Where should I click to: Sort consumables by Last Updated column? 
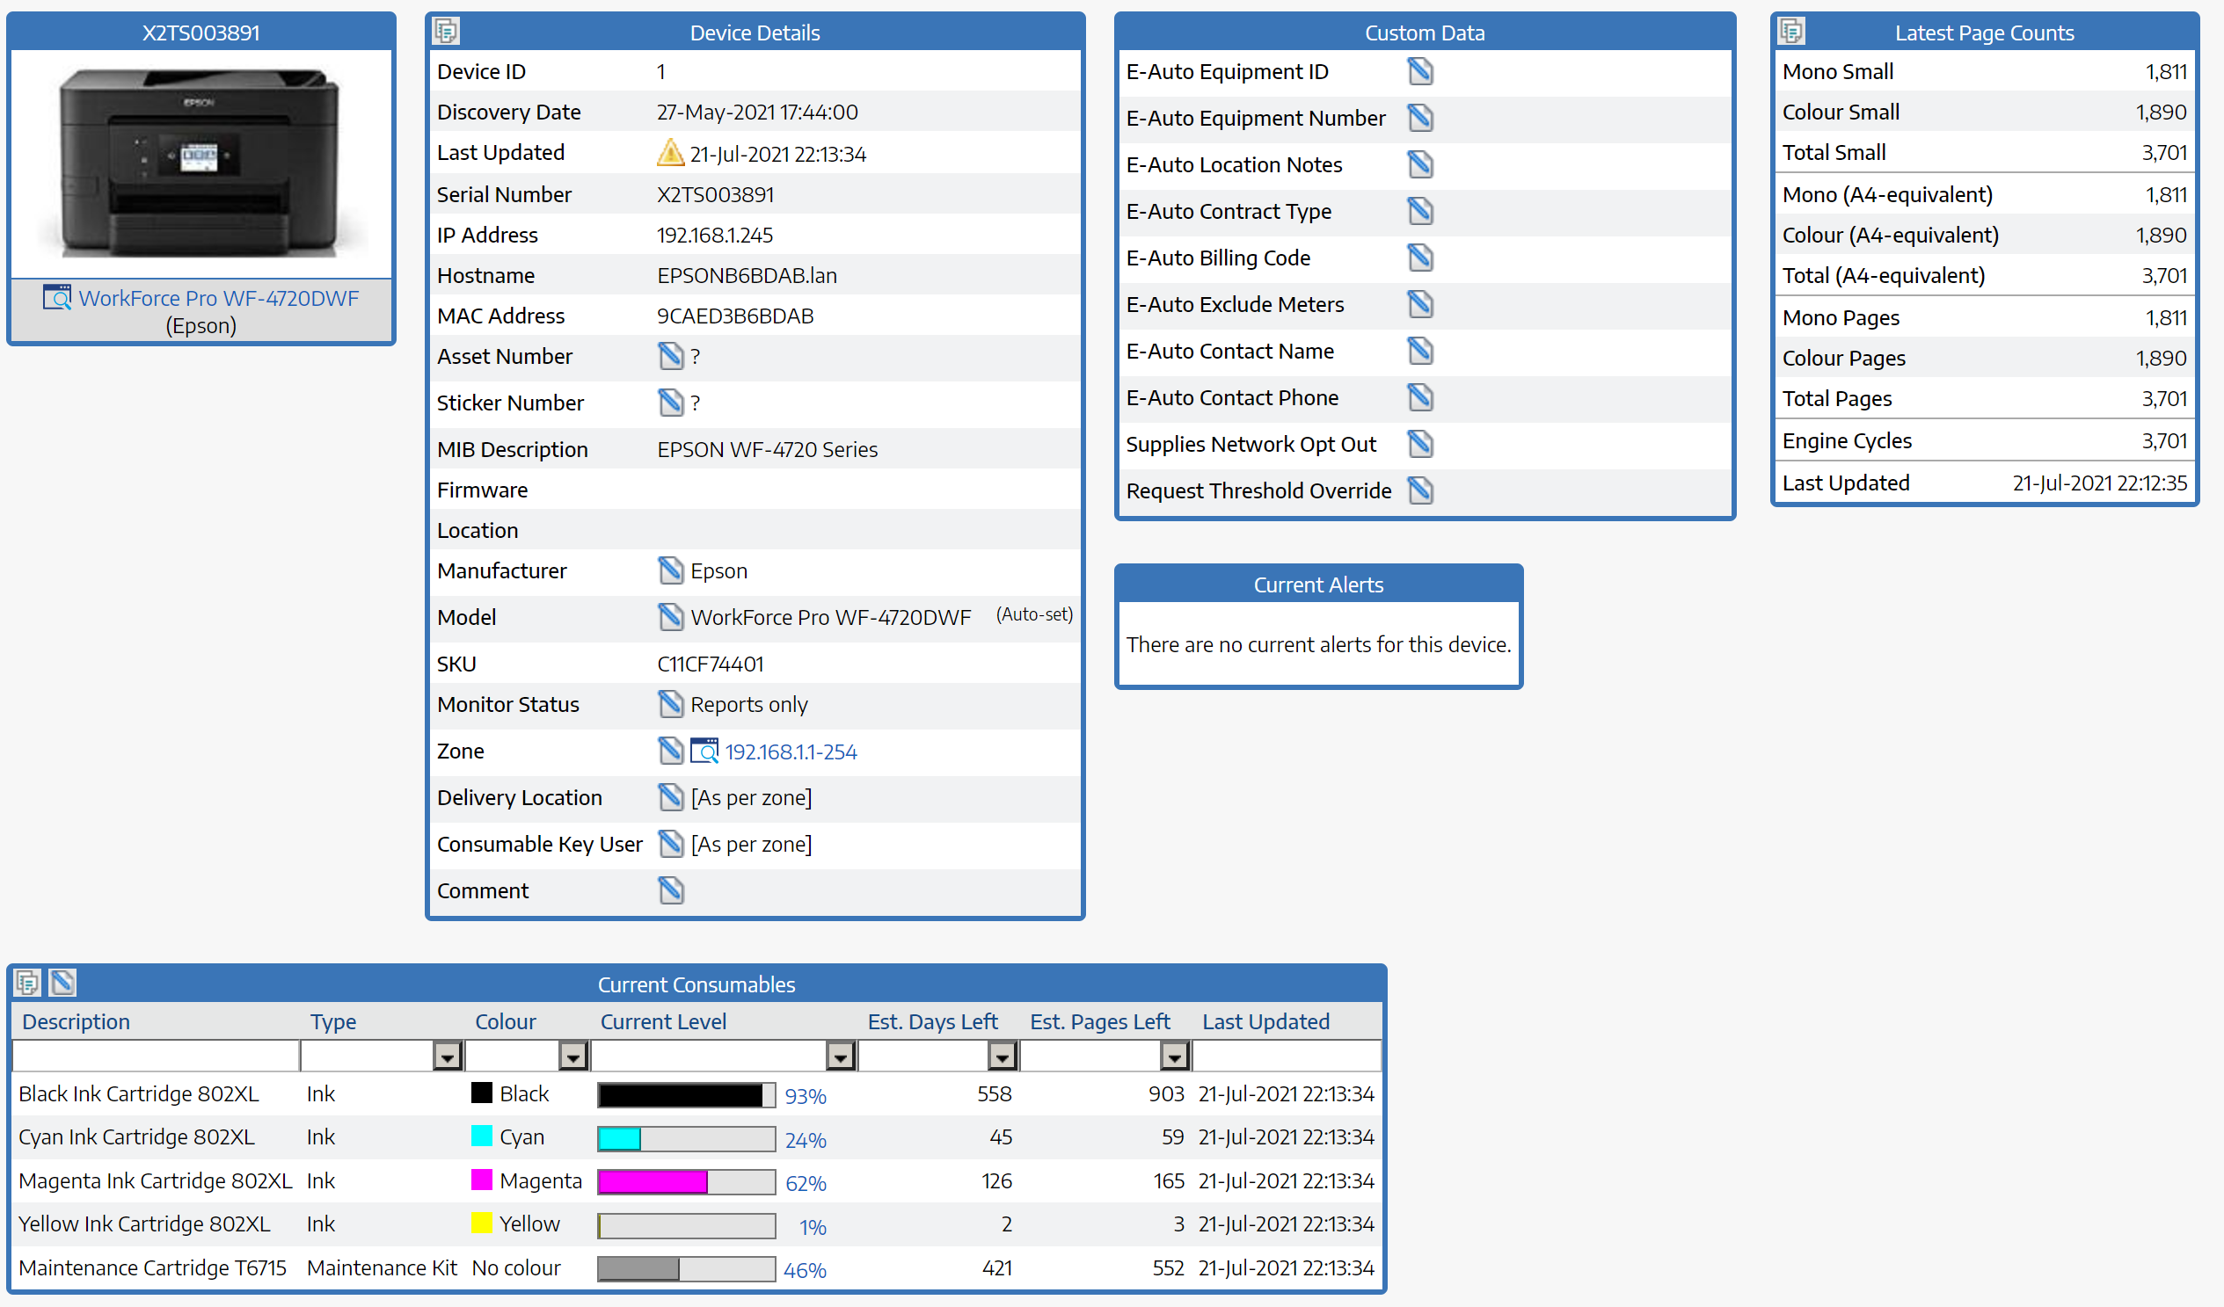[x=1265, y=1021]
